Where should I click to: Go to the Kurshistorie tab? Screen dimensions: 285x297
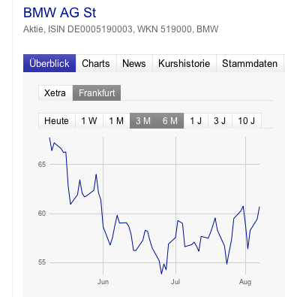click(184, 63)
